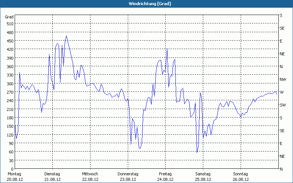Select the Sonntag 26.08.12 axis label

pyautogui.click(x=241, y=177)
